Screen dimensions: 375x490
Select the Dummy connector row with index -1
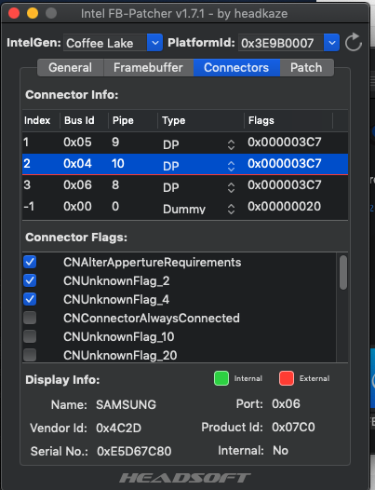pos(185,207)
